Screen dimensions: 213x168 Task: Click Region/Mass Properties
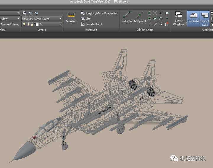click(99, 13)
